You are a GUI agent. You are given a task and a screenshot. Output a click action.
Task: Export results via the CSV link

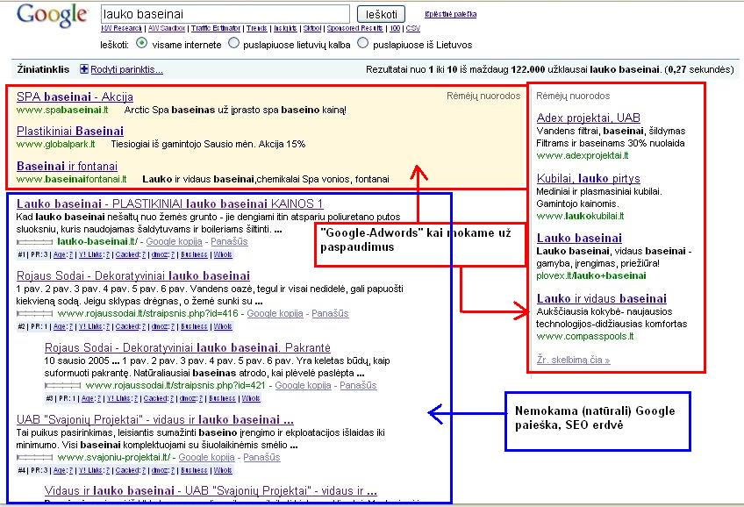pos(413,28)
